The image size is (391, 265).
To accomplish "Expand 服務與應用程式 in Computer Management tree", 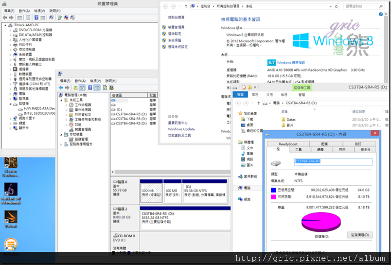I will coord(61,144).
